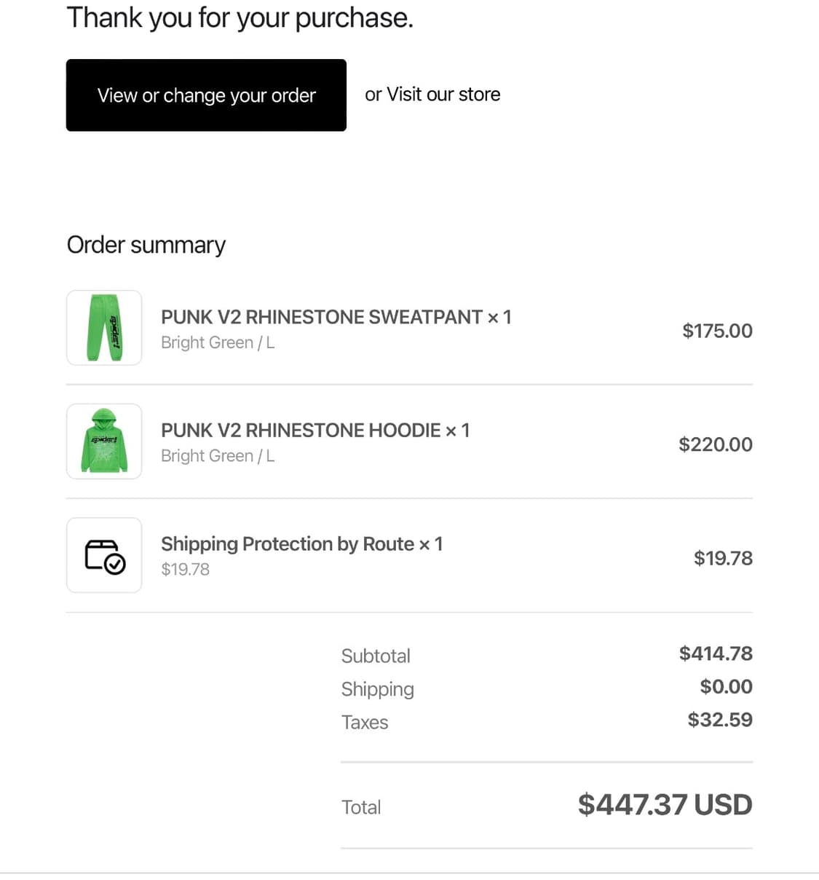Click the Subtotal label
This screenshot has height=880, width=819.
376,656
